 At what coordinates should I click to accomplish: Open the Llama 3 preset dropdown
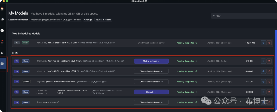(151, 92)
